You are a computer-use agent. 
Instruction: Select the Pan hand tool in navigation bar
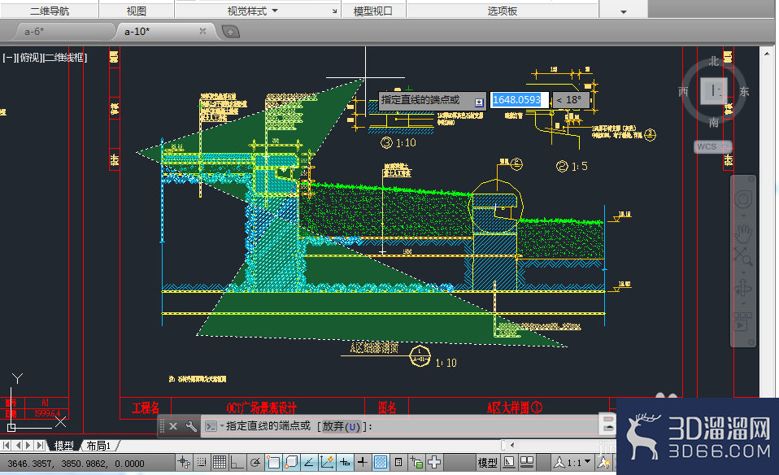point(743,233)
